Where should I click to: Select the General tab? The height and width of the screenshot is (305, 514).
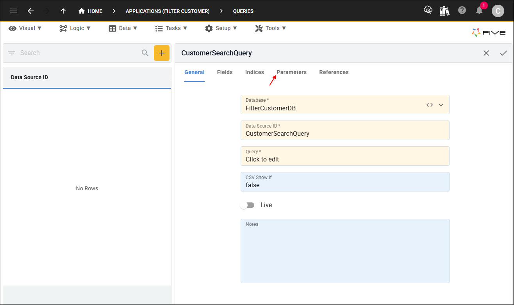(195, 72)
